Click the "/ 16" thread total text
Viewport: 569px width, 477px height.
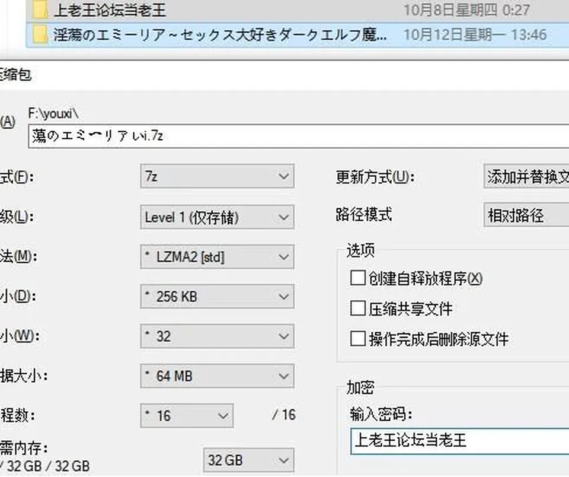click(284, 415)
